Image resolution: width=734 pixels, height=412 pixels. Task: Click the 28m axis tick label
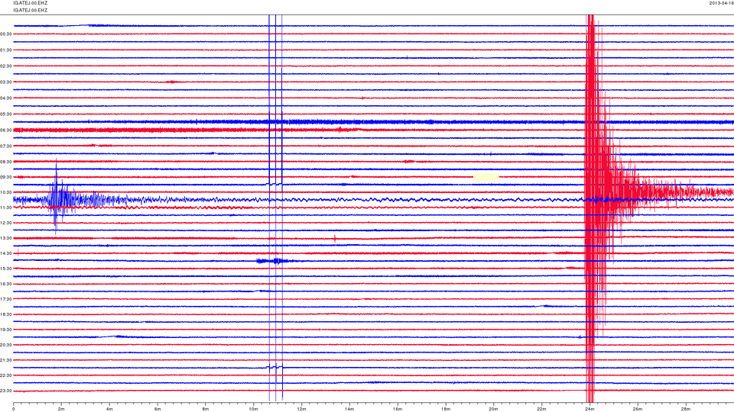[685, 409]
